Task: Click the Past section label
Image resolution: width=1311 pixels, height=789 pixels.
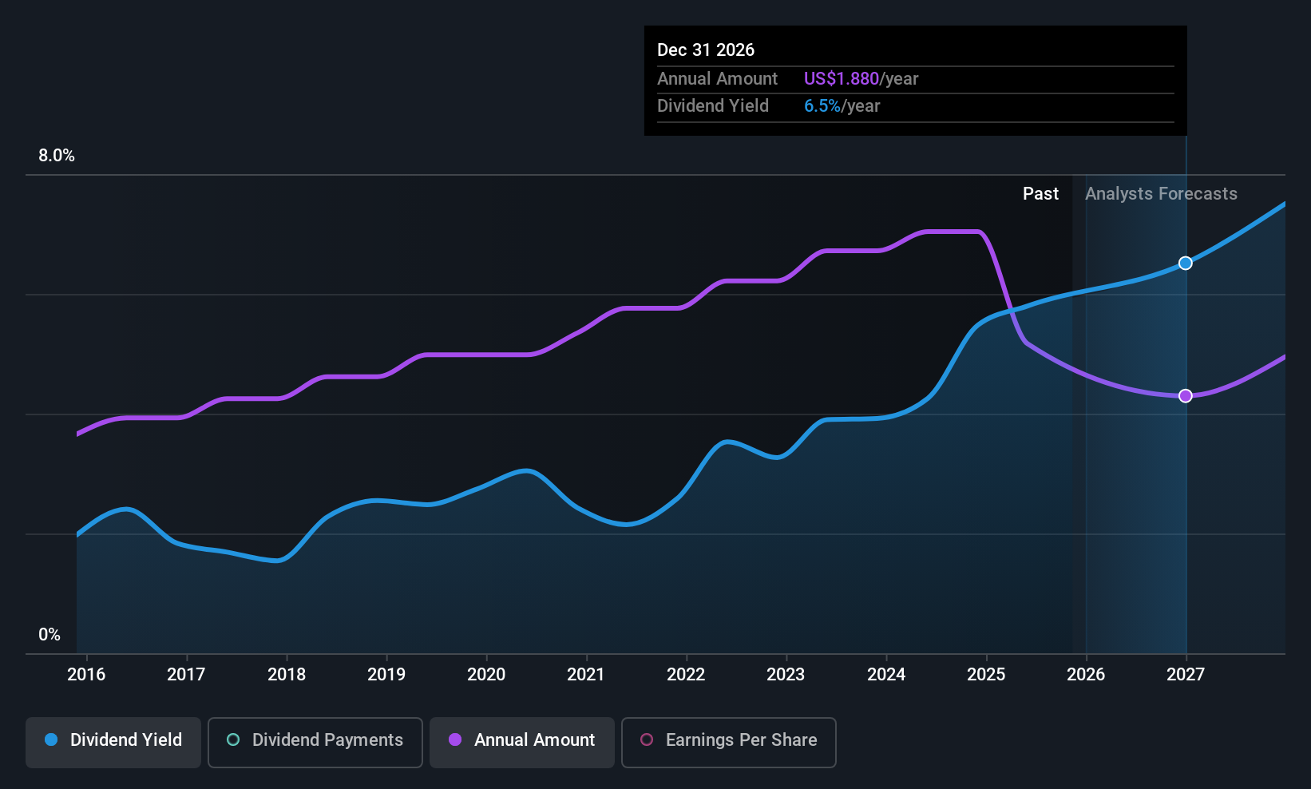Action: [1040, 194]
